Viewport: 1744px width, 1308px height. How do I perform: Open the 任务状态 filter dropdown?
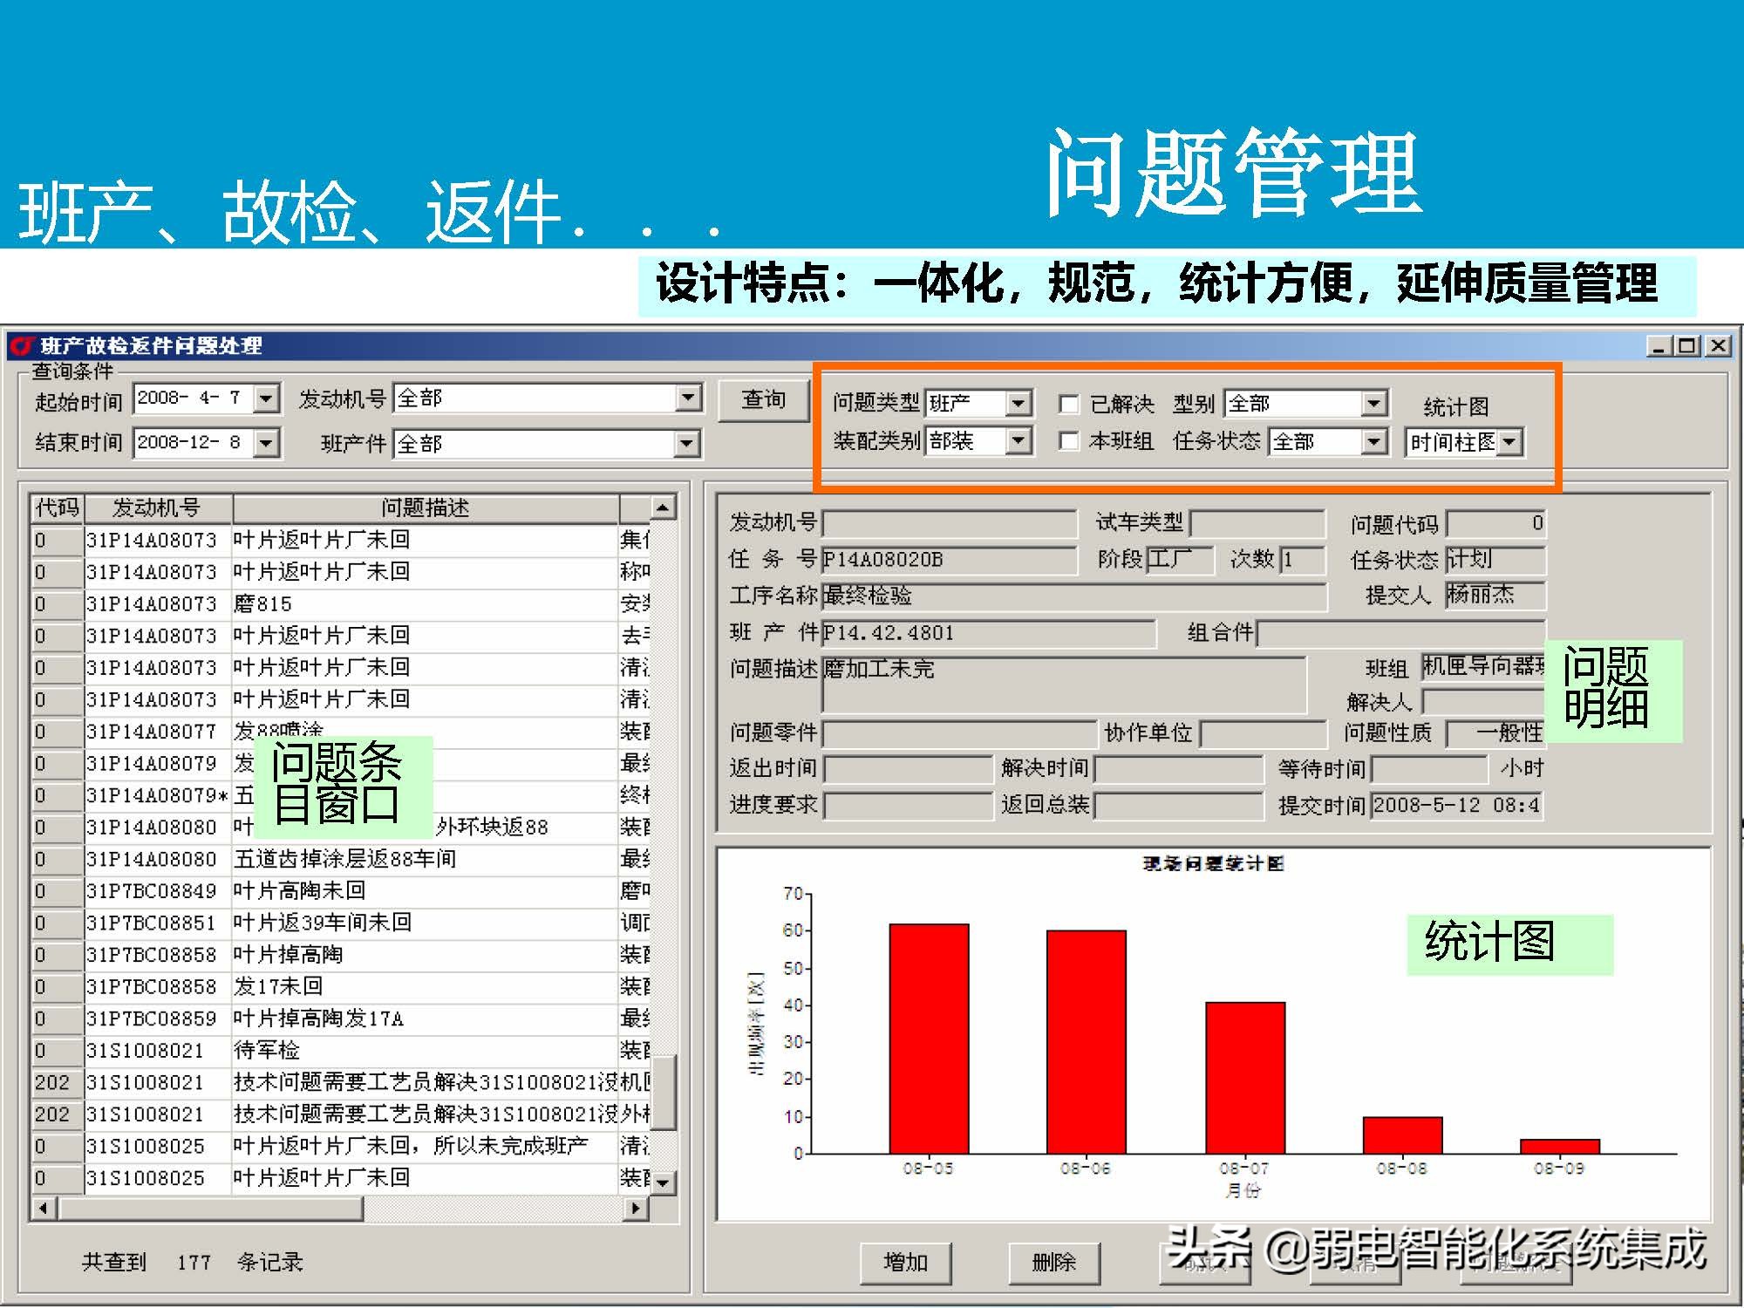(1373, 441)
